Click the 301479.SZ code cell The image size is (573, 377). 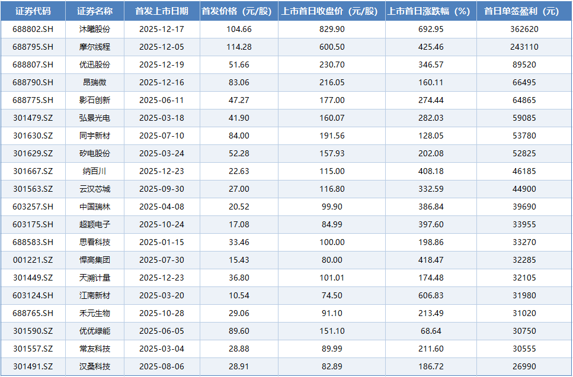pos(33,118)
